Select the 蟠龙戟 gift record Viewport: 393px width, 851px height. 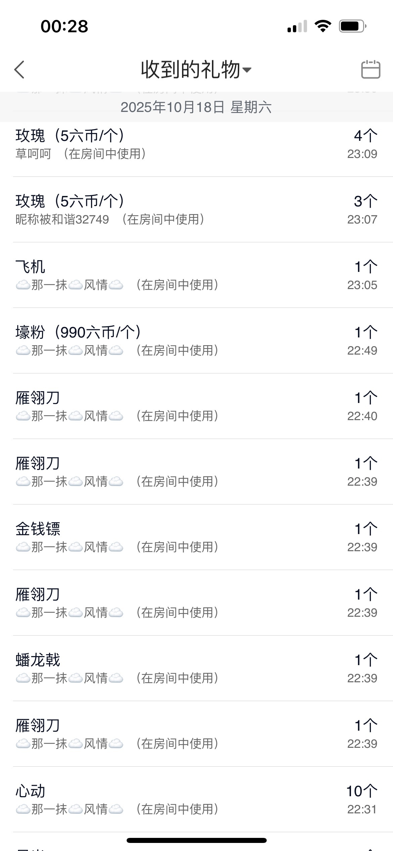point(196,668)
